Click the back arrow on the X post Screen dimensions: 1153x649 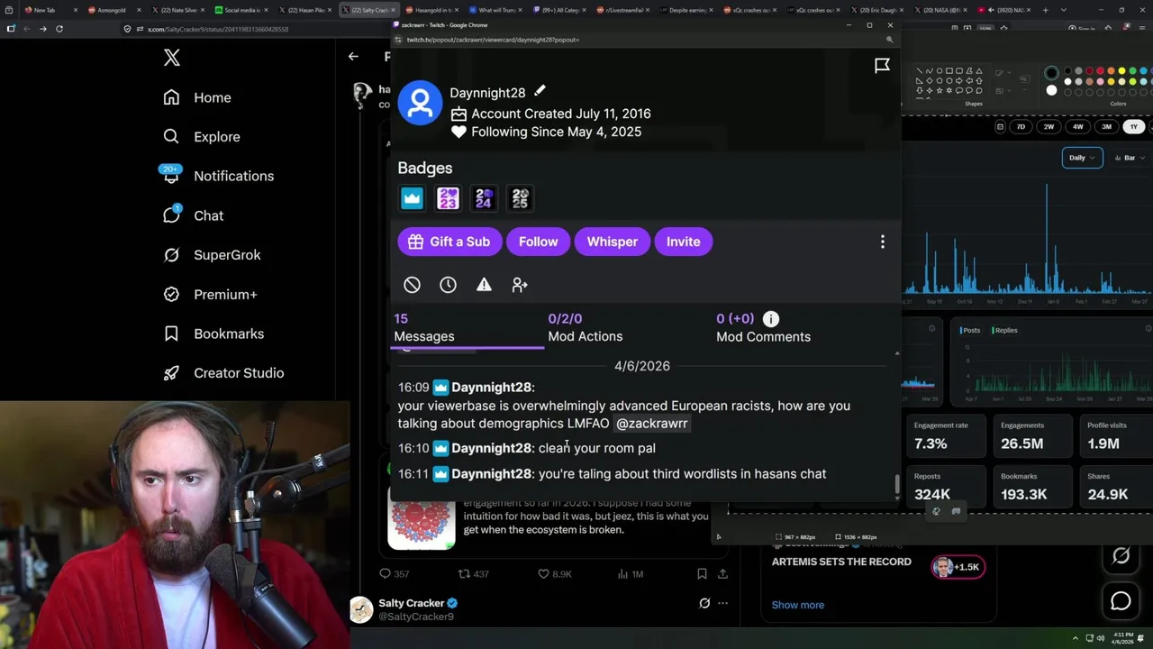pos(353,57)
